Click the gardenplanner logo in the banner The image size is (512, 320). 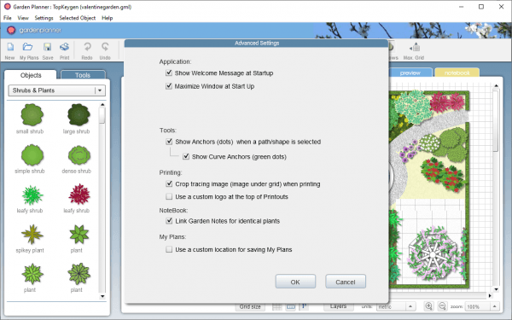[x=35, y=31]
